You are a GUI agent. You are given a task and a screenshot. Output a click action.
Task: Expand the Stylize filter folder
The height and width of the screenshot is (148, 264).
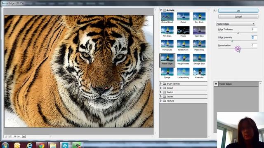161,97
